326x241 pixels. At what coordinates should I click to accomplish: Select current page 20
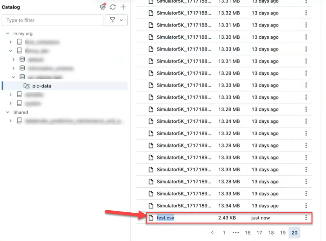coord(294,233)
